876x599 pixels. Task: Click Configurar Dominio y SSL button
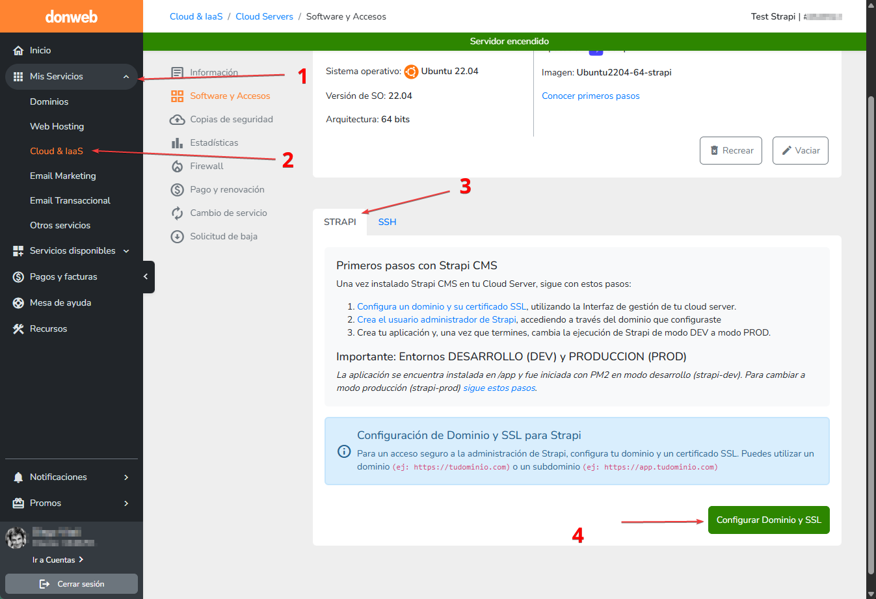pos(769,520)
